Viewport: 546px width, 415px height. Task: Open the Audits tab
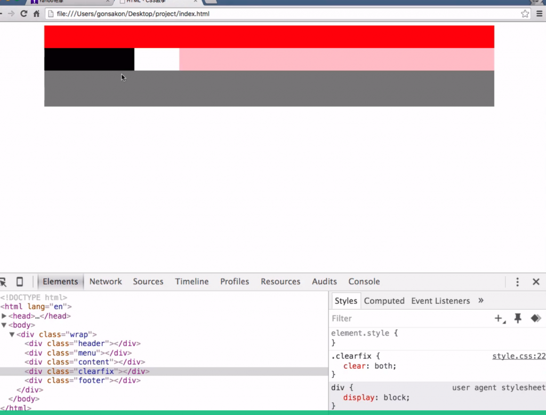click(324, 281)
